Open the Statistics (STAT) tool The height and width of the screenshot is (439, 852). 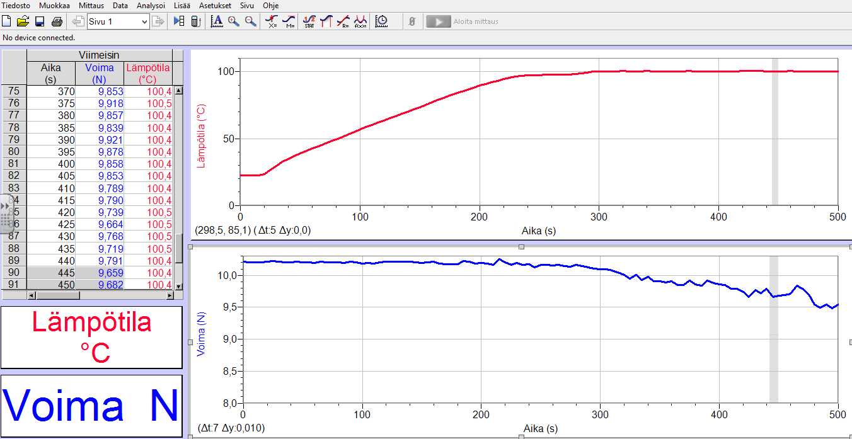[309, 21]
